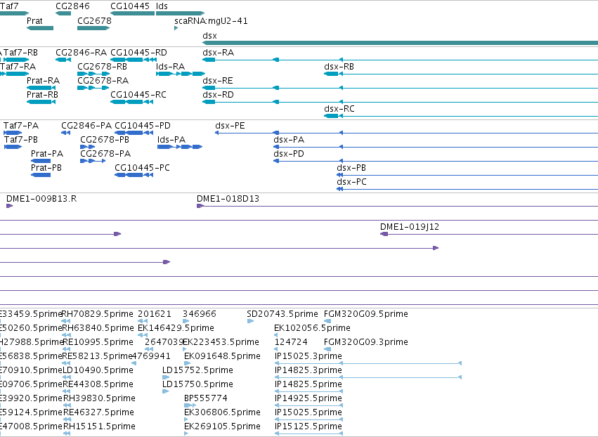Select clone DME1-009B13.R label

[41, 199]
